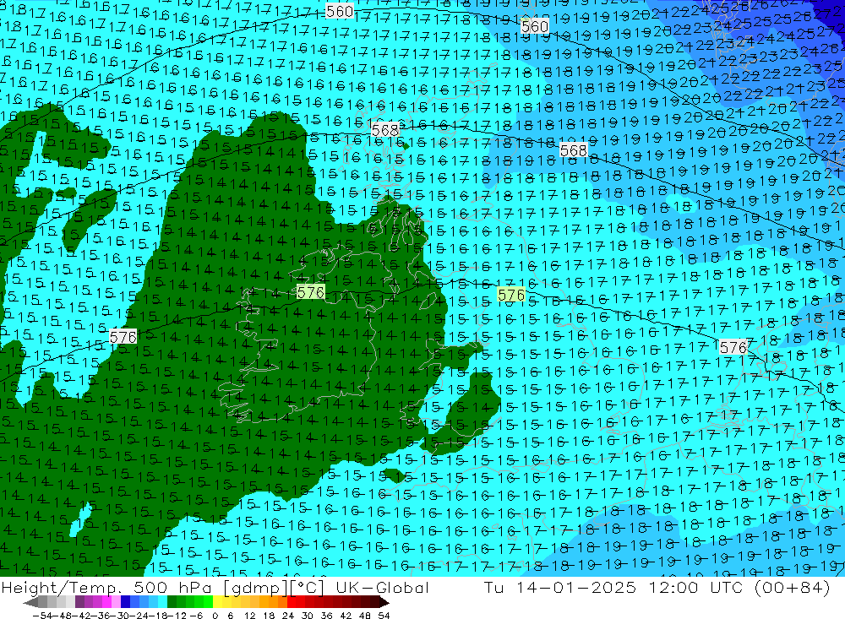Viewport: 845px width, 619px height.
Task: Click the '(00+84)' forecast offset text
Action: (x=793, y=588)
